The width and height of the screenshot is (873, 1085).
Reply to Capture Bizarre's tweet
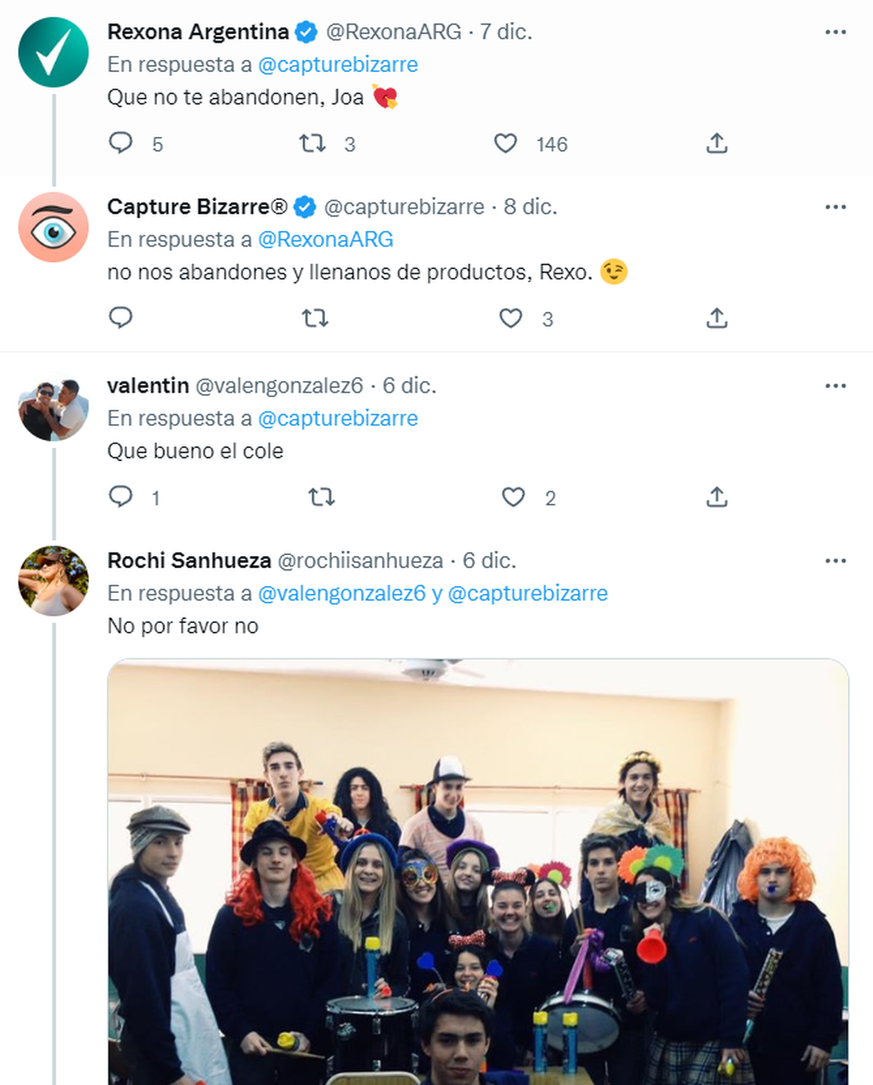coord(121,318)
